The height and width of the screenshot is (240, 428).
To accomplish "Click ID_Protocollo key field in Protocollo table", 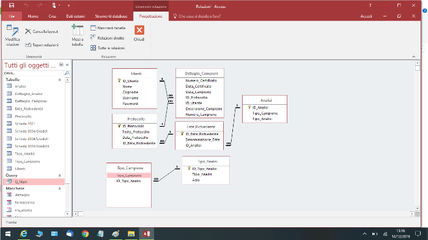I will (133, 126).
